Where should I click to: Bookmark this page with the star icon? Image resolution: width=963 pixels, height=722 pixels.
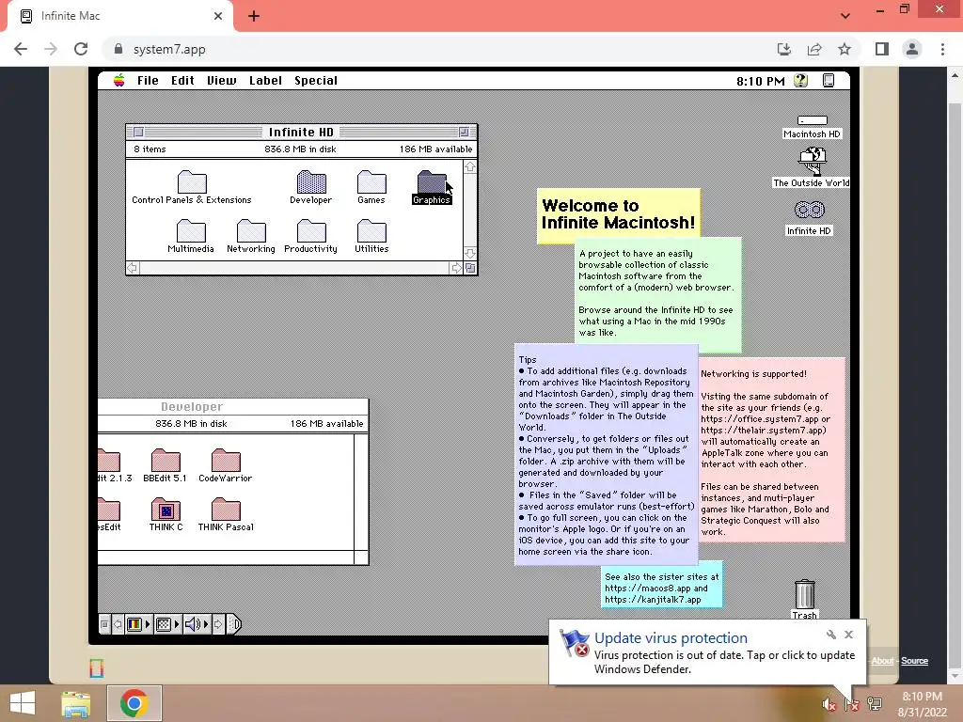(845, 49)
